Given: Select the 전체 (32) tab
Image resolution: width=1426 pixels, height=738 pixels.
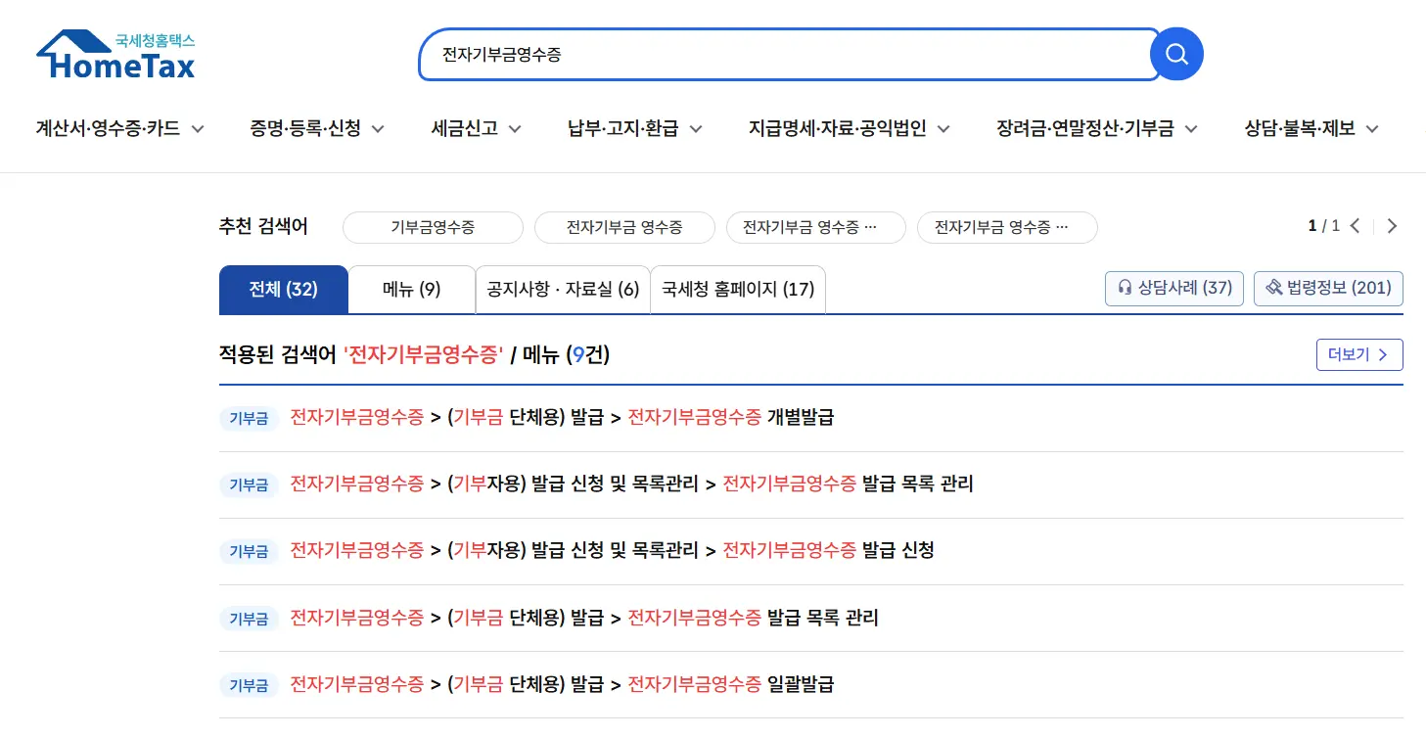Looking at the screenshot, I should [284, 290].
